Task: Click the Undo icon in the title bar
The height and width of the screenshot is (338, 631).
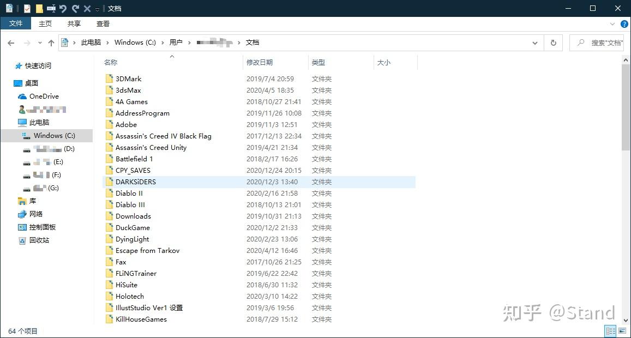Action: click(63, 8)
